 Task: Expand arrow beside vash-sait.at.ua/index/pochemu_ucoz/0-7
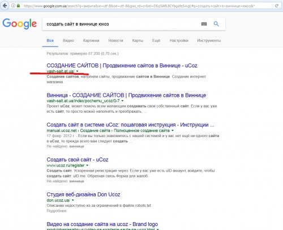coord(122,101)
